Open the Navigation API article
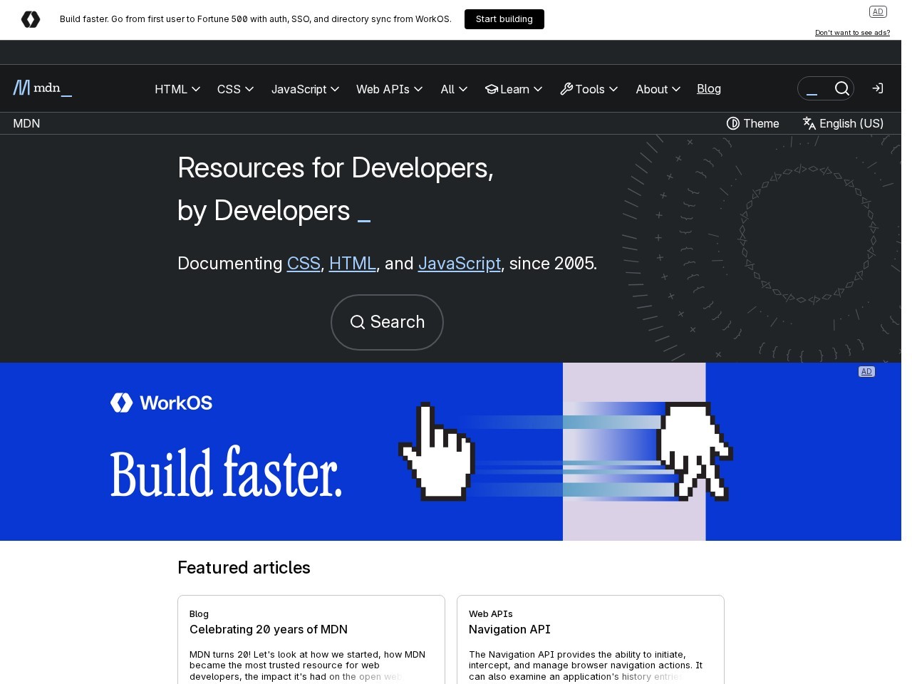The height and width of the screenshot is (684, 912). pyautogui.click(x=509, y=629)
